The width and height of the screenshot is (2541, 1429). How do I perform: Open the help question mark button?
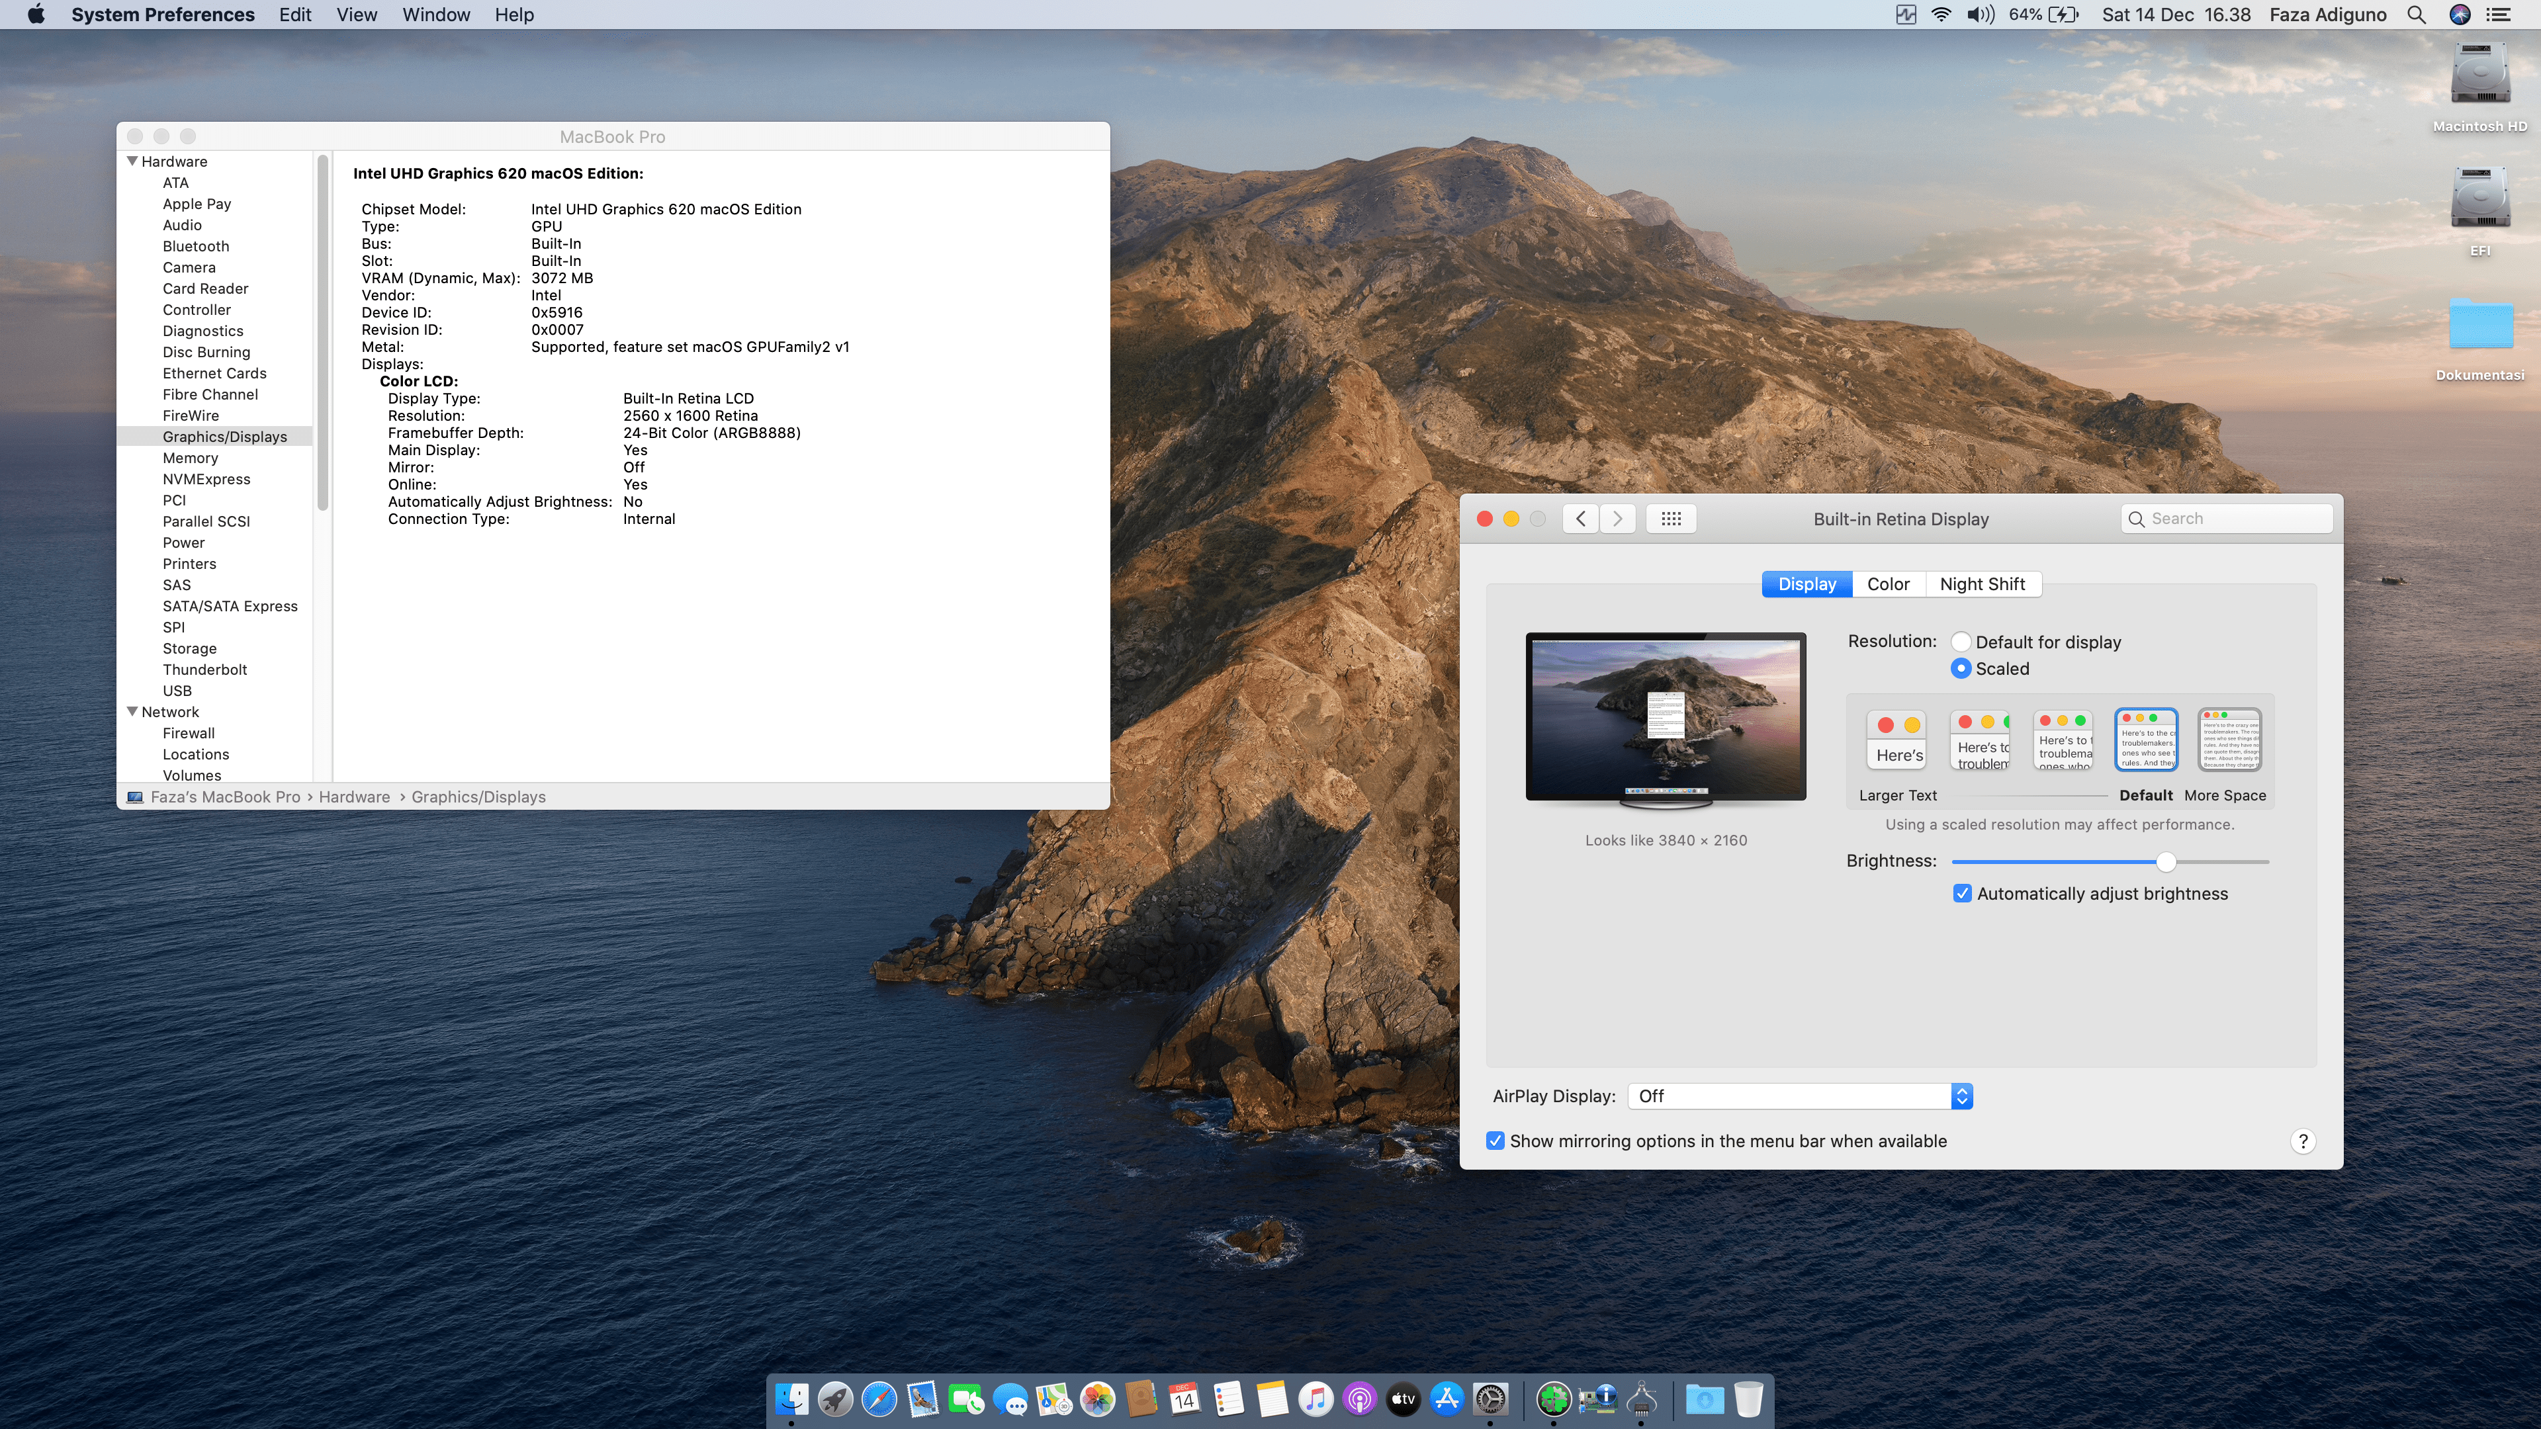(x=2302, y=1141)
